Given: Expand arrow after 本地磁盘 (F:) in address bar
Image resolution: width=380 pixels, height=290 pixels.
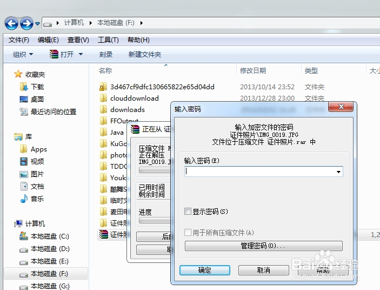Looking at the screenshot, I should click(x=141, y=23).
